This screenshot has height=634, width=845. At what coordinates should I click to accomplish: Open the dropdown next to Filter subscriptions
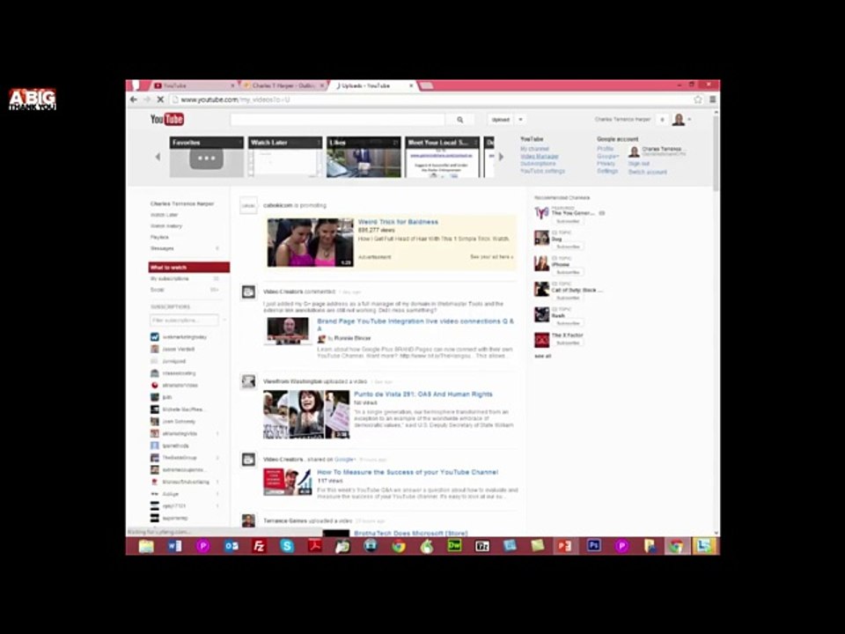coord(224,321)
